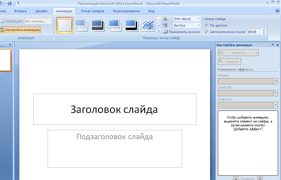Image resolution: width=281 pixels, height=180 pixels.
Task: Open the Анимация Без анимации dropdown
Action: pos(50,21)
